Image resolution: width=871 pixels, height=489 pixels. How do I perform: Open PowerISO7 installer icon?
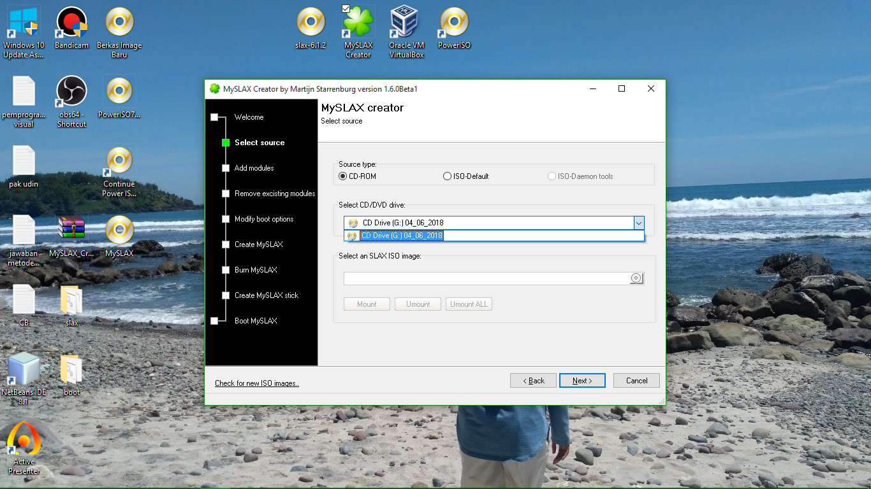119,97
